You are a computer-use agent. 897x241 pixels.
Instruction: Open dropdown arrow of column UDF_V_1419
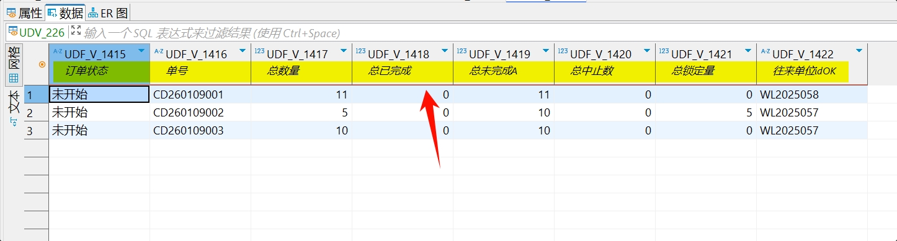click(x=547, y=51)
